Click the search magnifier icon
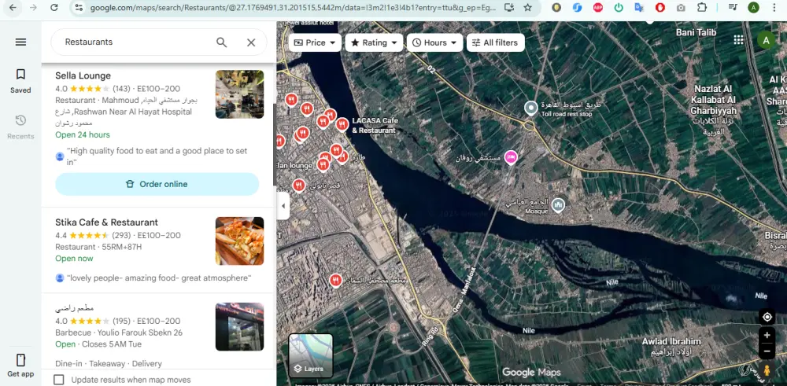 221,42
